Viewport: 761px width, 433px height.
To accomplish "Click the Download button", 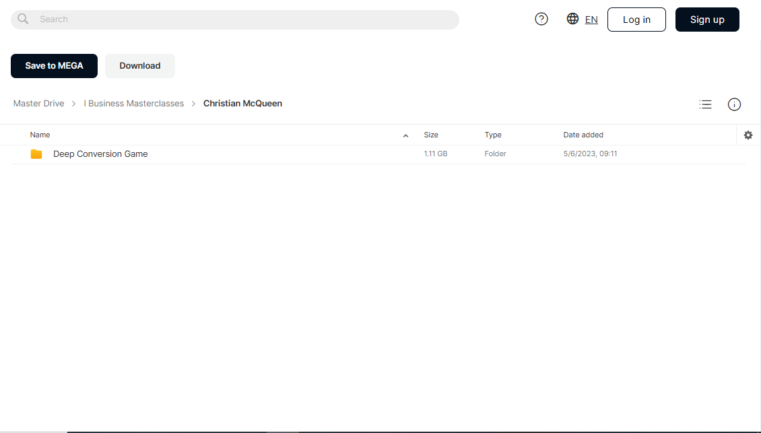I will click(140, 65).
